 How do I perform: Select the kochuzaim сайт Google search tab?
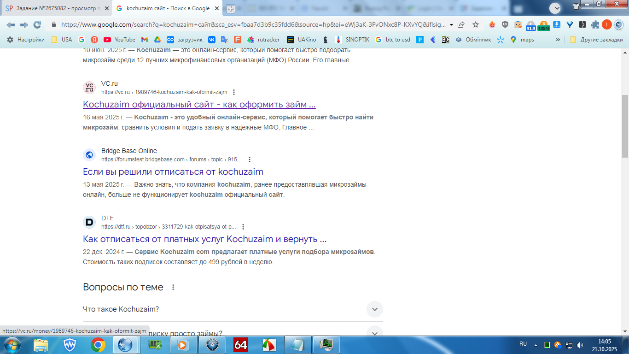click(x=168, y=8)
